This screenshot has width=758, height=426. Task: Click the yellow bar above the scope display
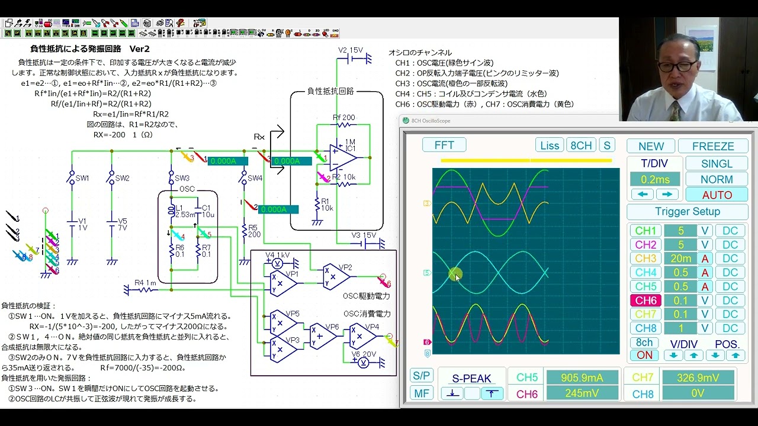[x=526, y=160]
